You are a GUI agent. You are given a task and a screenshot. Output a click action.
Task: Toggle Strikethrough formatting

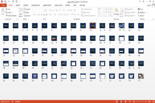[44, 15]
